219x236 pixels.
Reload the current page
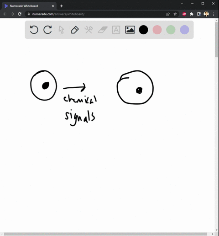click(x=20, y=14)
